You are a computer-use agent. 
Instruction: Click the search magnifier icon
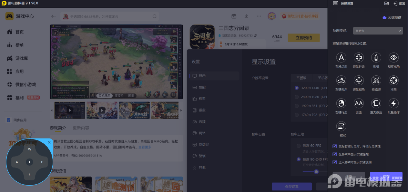tap(155, 16)
